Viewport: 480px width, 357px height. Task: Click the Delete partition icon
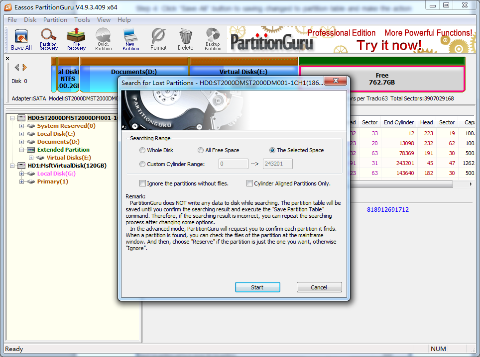[x=186, y=40]
